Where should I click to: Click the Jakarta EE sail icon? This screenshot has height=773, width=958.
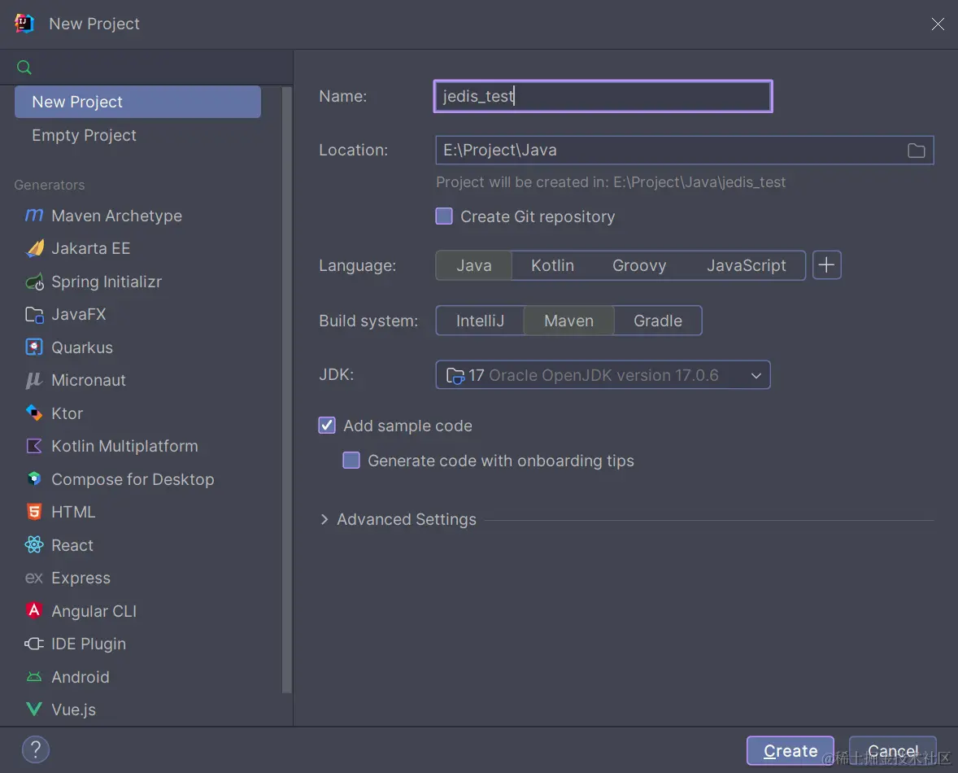34,248
